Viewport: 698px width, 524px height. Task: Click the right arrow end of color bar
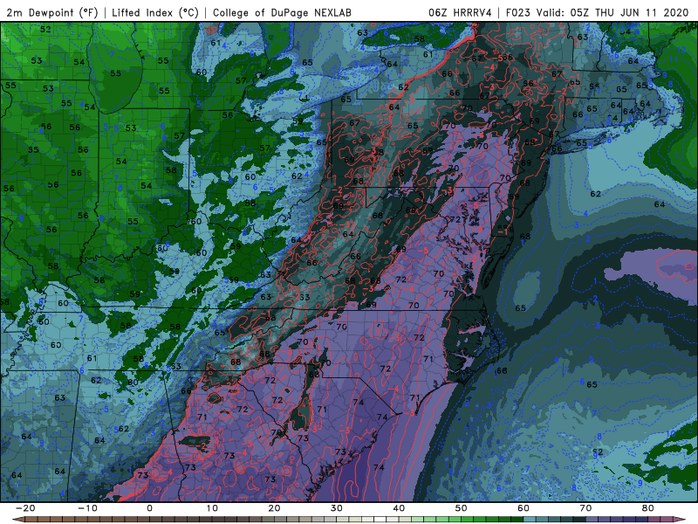[x=679, y=520]
